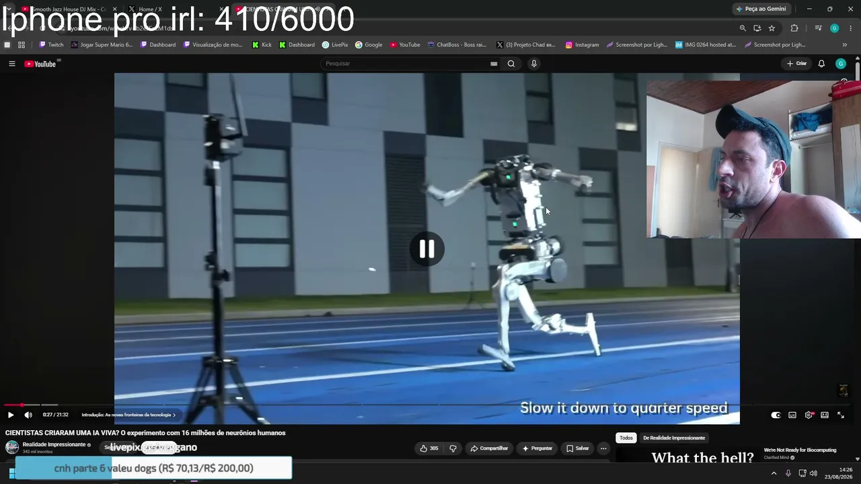Screen dimensions: 861x484
Task: Go to YouTube home via logo
Action: pyautogui.click(x=40, y=64)
